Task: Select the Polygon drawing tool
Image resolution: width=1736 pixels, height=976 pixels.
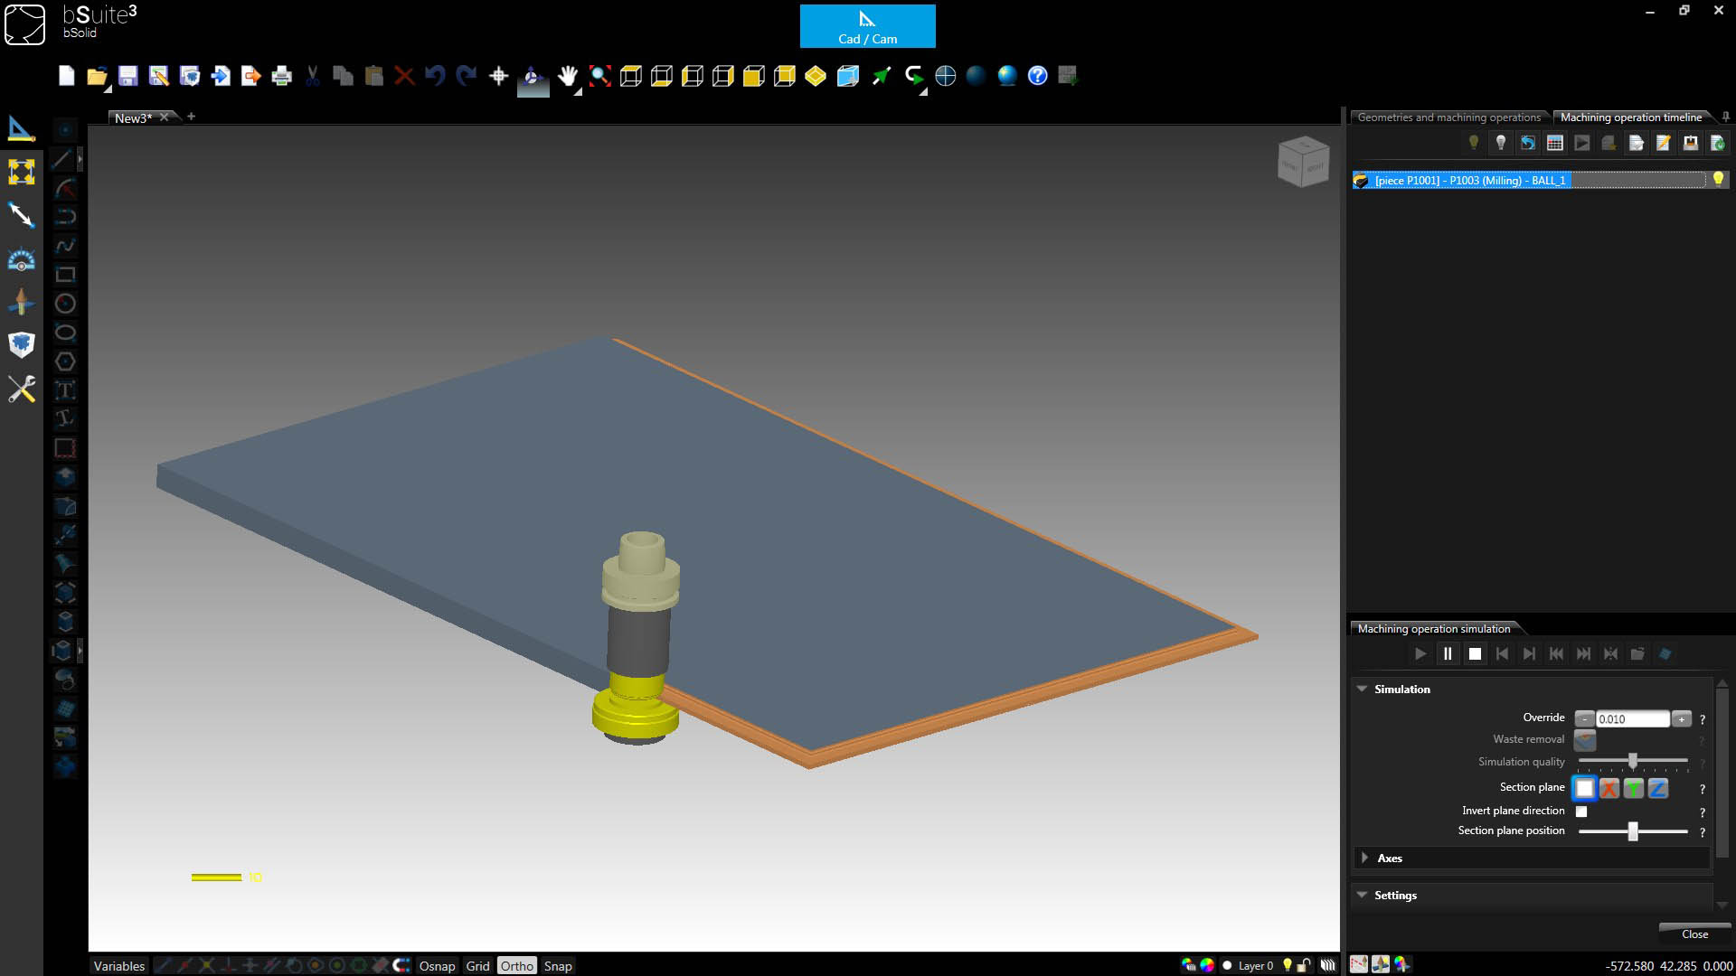Action: tap(65, 361)
